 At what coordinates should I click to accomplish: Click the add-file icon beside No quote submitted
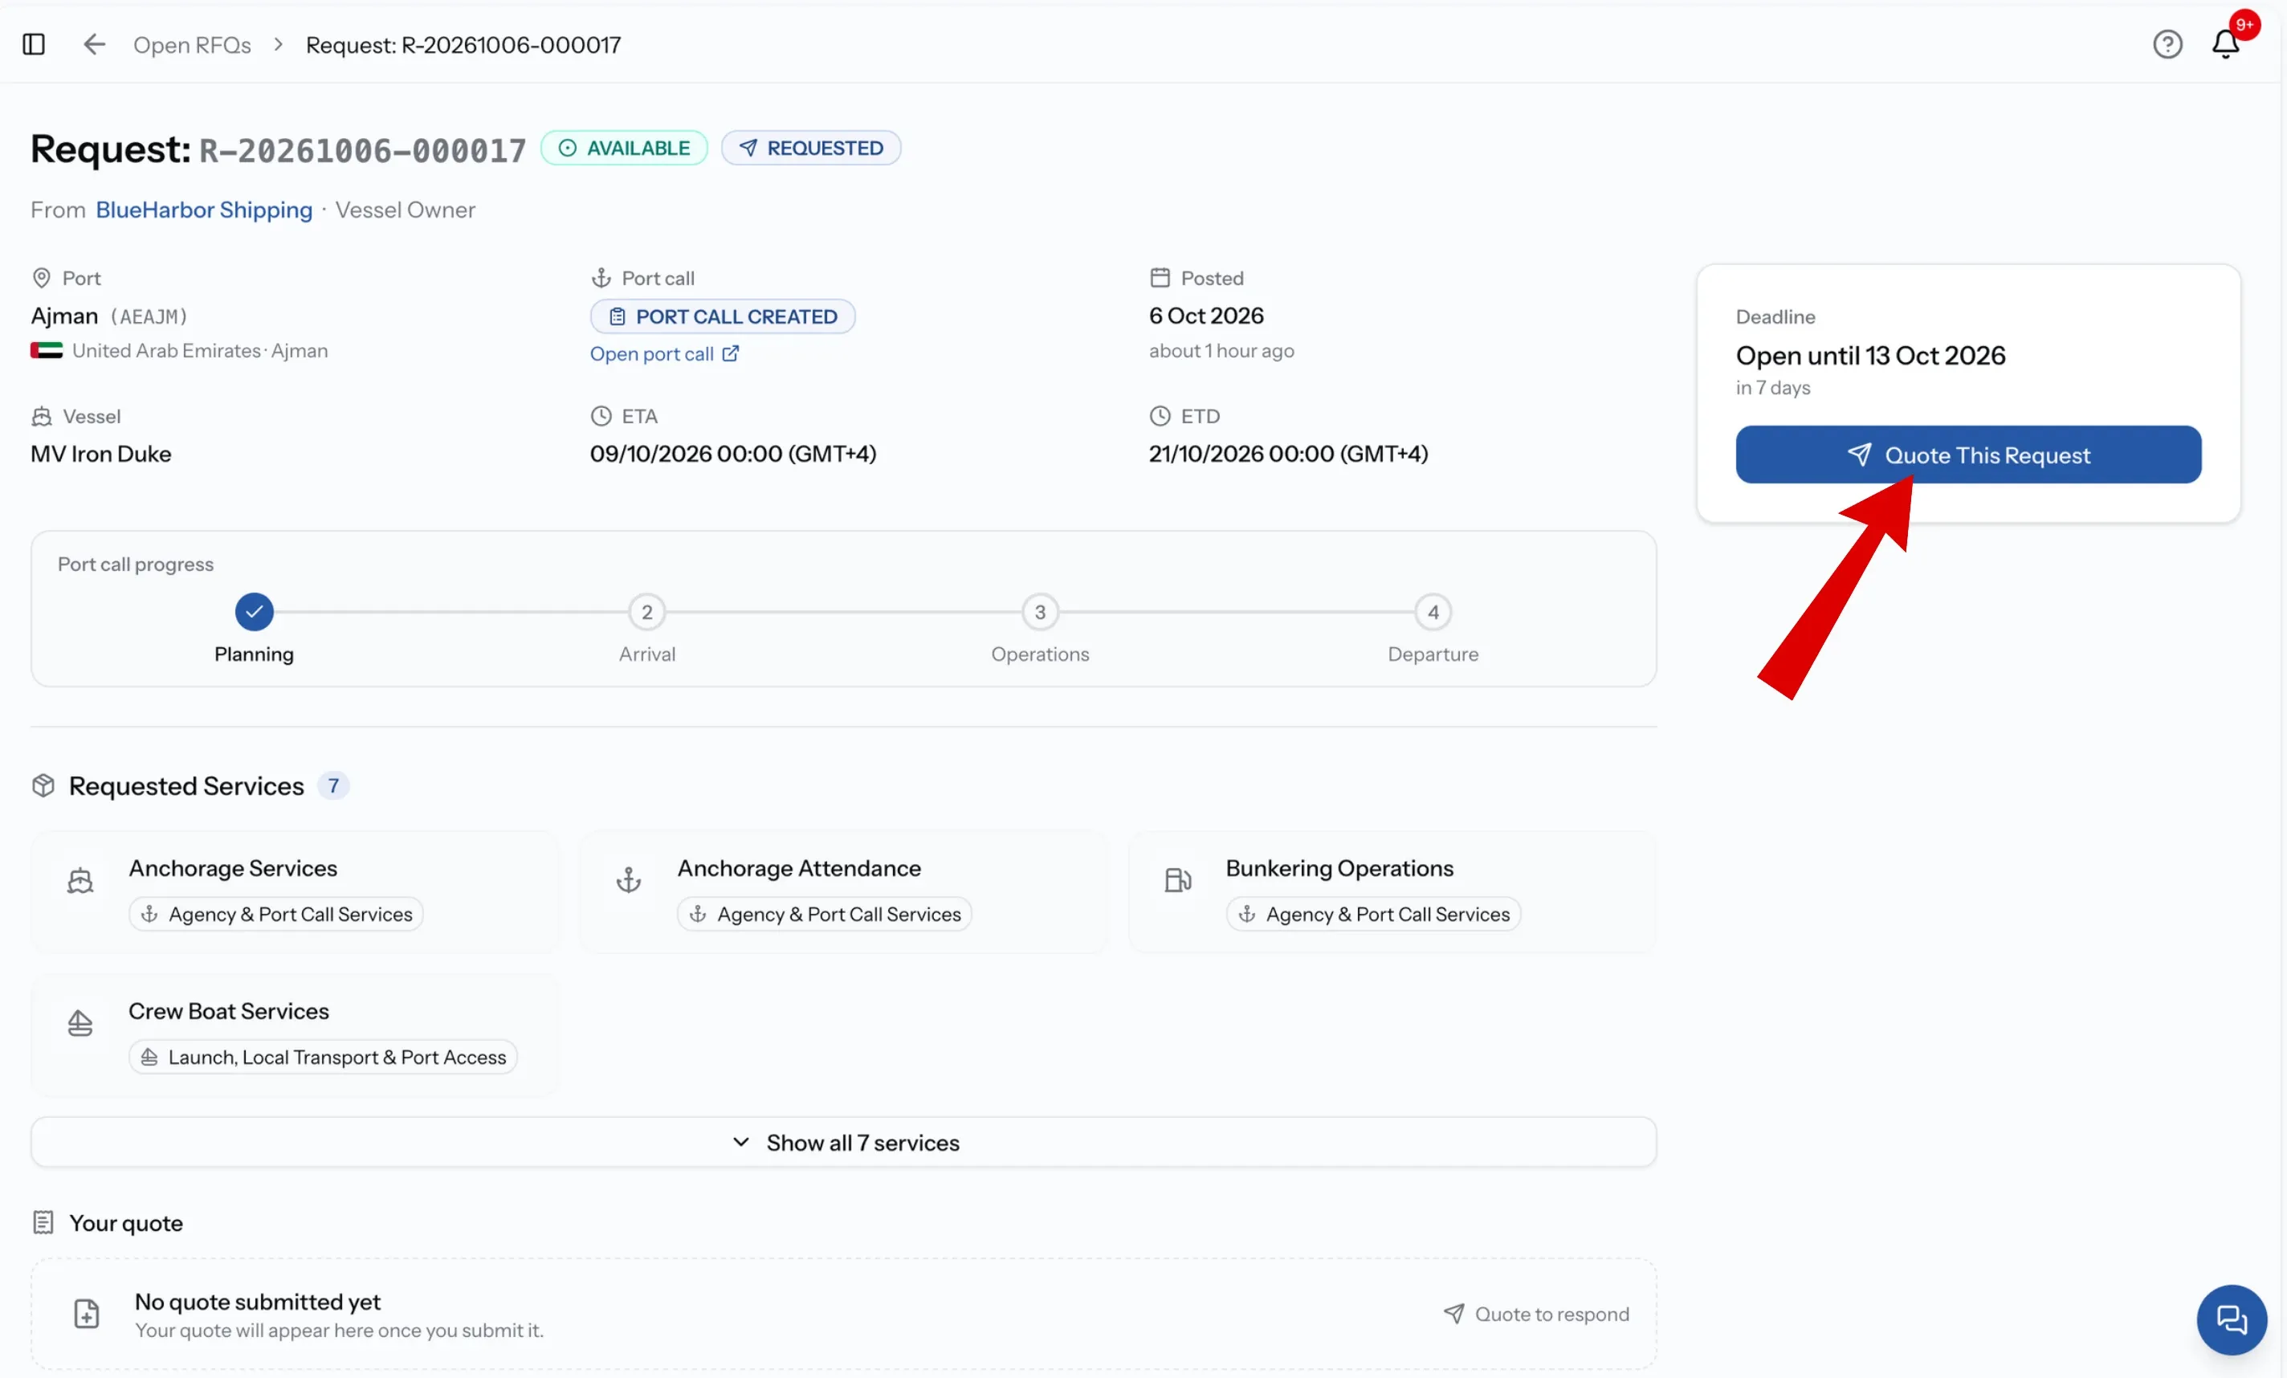pos(86,1313)
